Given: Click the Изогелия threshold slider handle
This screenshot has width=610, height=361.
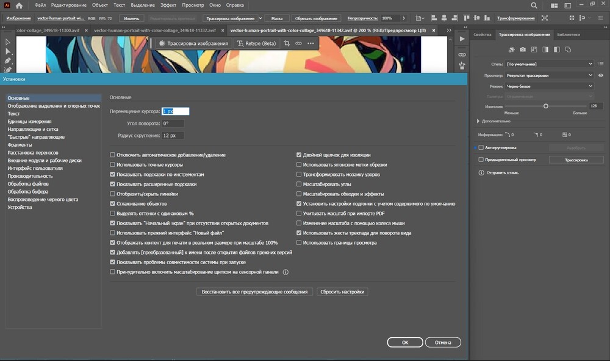Looking at the screenshot, I should 546,106.
